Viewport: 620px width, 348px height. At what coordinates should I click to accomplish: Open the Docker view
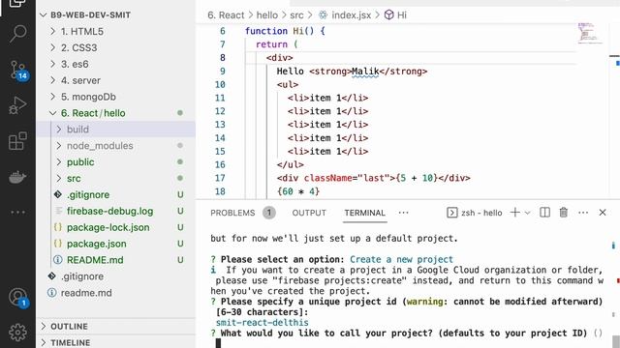(x=17, y=177)
